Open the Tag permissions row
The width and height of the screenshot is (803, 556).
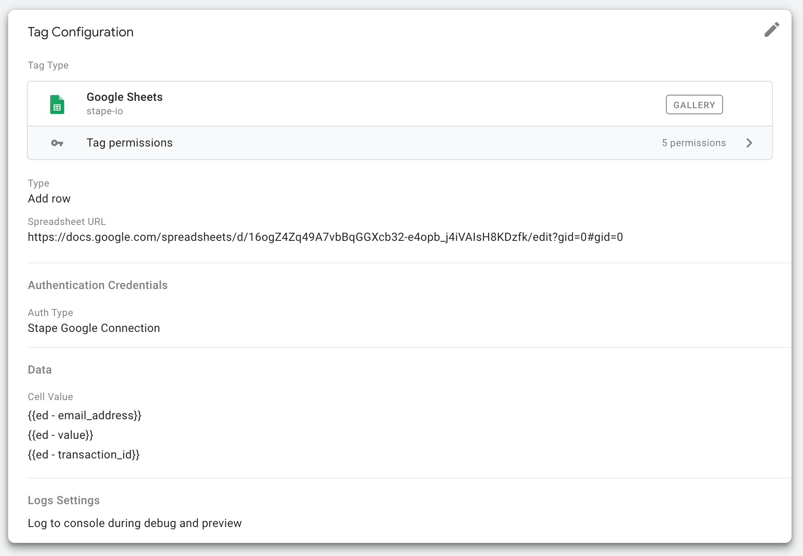click(400, 143)
